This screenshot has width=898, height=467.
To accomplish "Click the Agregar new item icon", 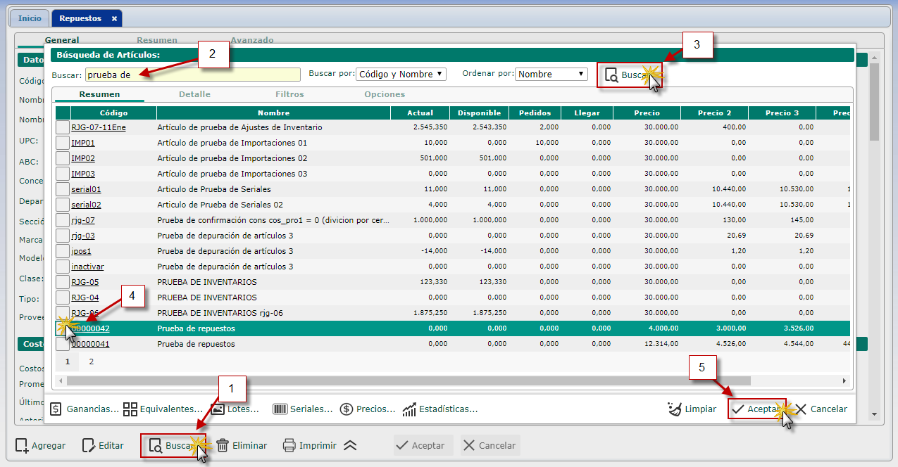I will [x=23, y=445].
